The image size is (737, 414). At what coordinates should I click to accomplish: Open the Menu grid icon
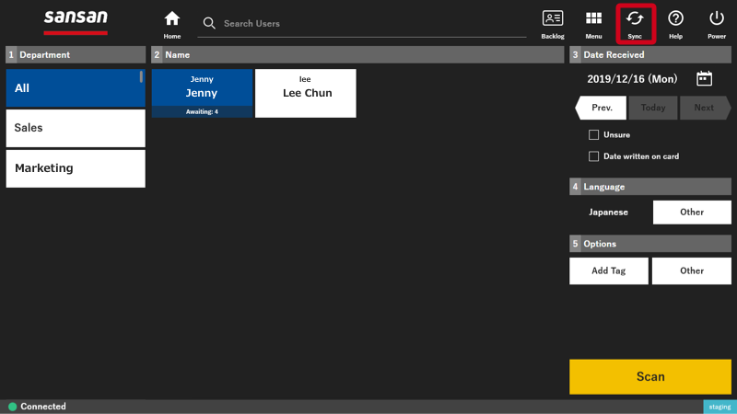click(x=593, y=18)
